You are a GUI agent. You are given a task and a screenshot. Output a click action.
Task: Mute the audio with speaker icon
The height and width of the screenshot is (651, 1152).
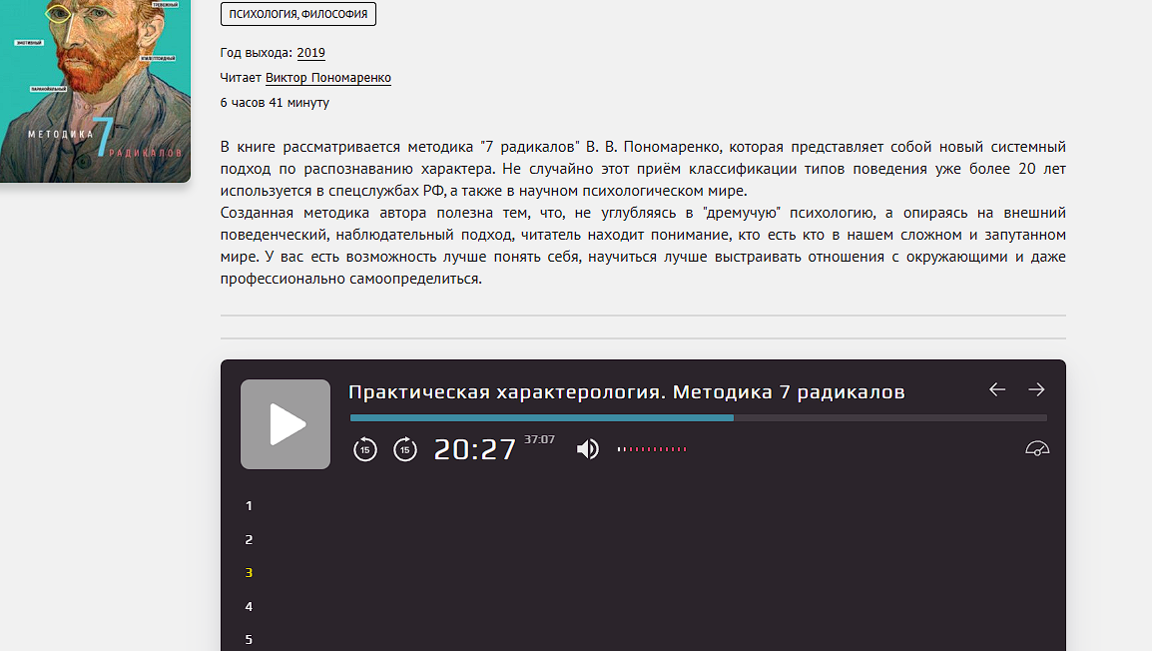coord(587,449)
